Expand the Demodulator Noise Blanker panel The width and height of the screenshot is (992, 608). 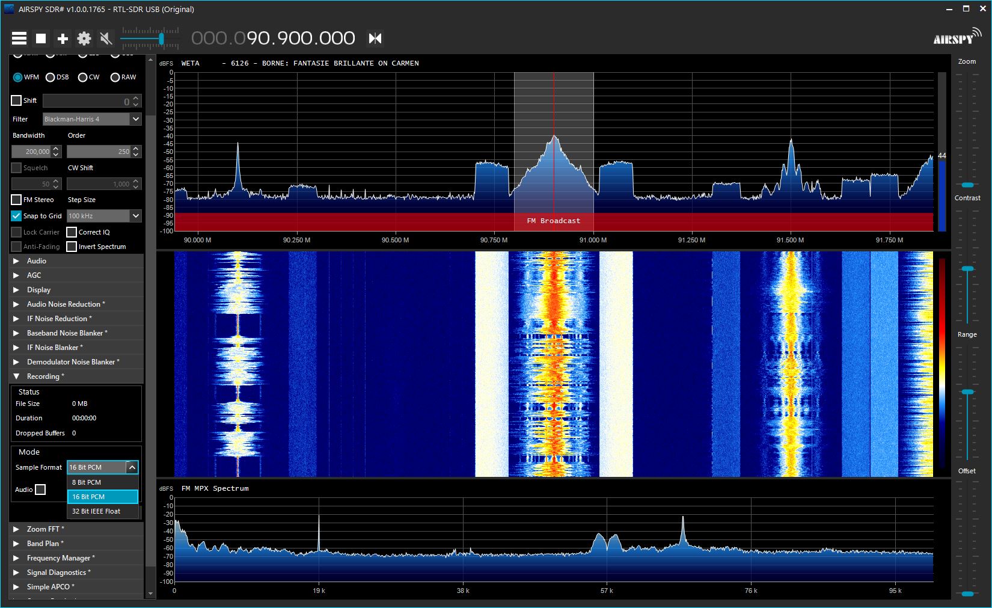point(76,362)
